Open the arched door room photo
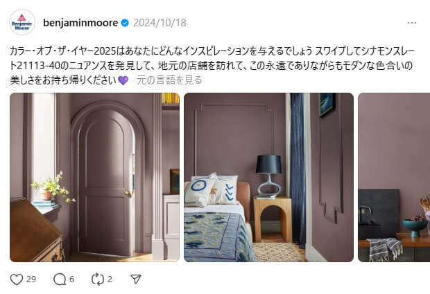Screen dimensions: 430x294 point(94,178)
